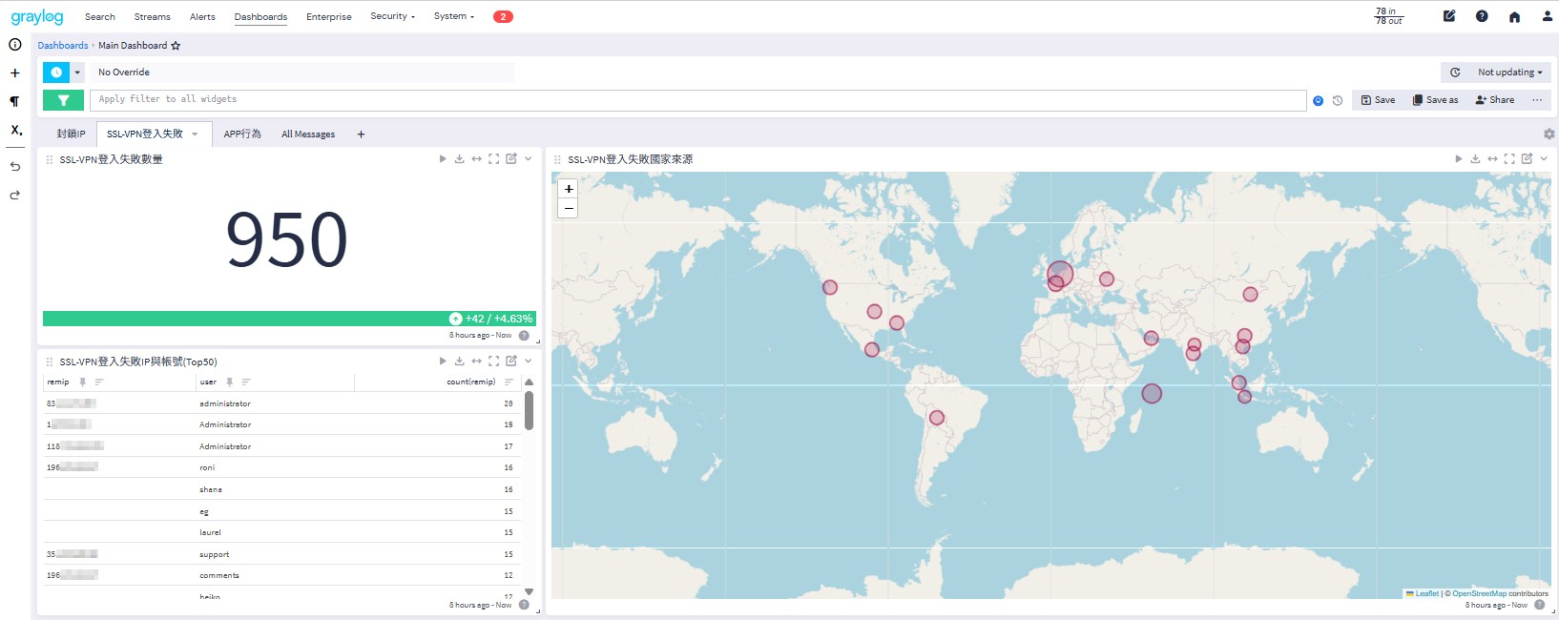Viewport: 1559px width, 620px height.
Task: Click the Top50 table vertical scrollbar thumb
Action: 529,410
